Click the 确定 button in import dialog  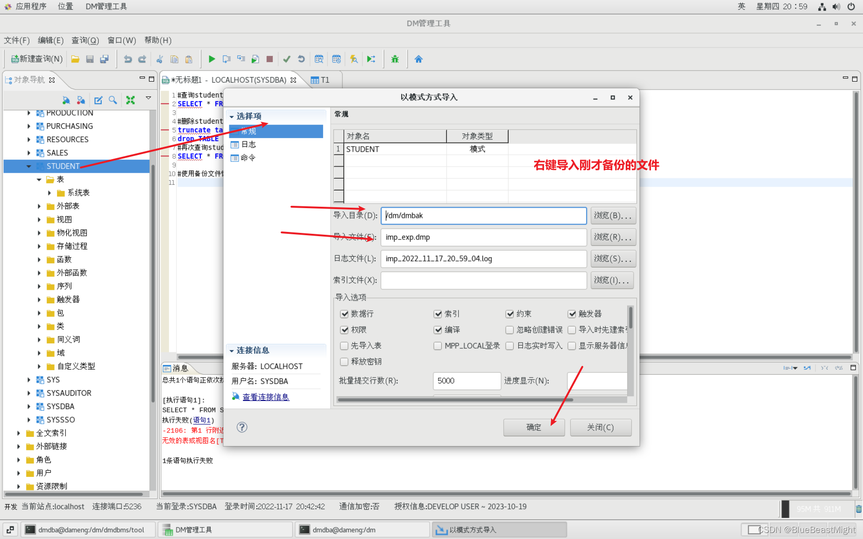point(534,427)
